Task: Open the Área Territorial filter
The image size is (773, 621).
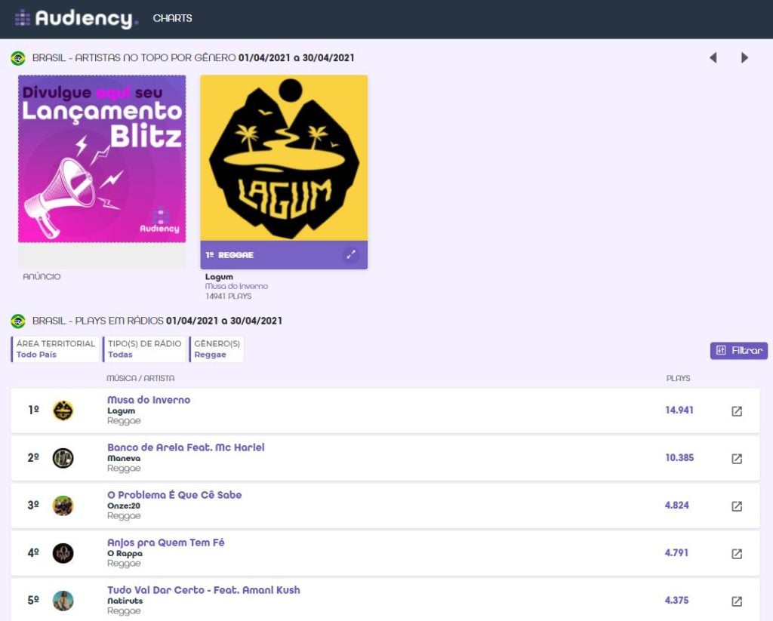Action: tap(55, 349)
